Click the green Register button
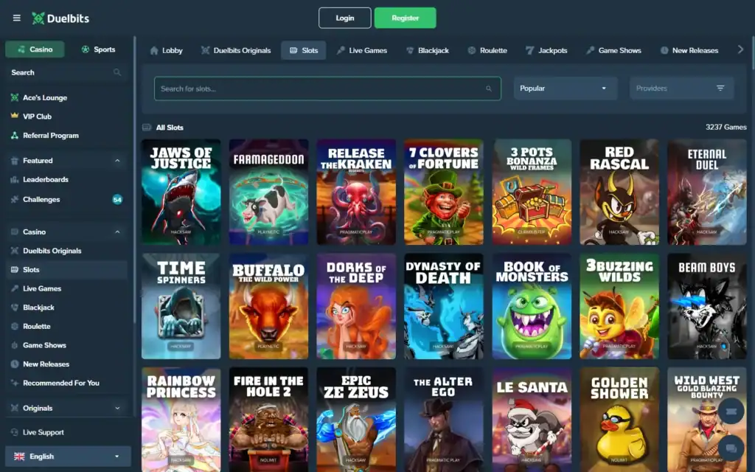 coord(406,18)
